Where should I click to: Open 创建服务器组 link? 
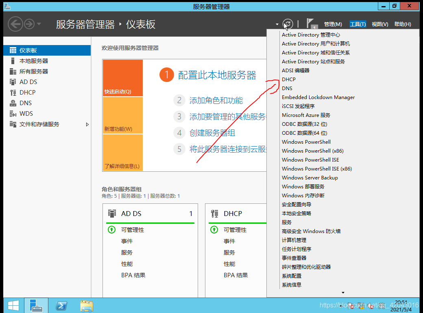click(x=212, y=133)
